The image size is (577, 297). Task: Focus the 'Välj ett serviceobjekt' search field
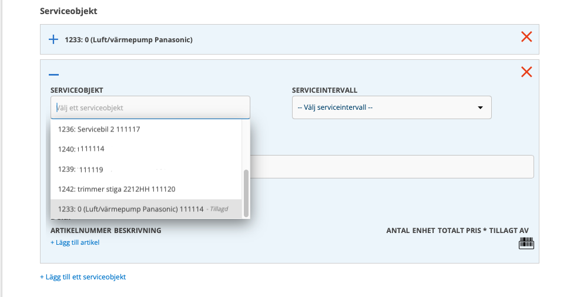(x=150, y=107)
